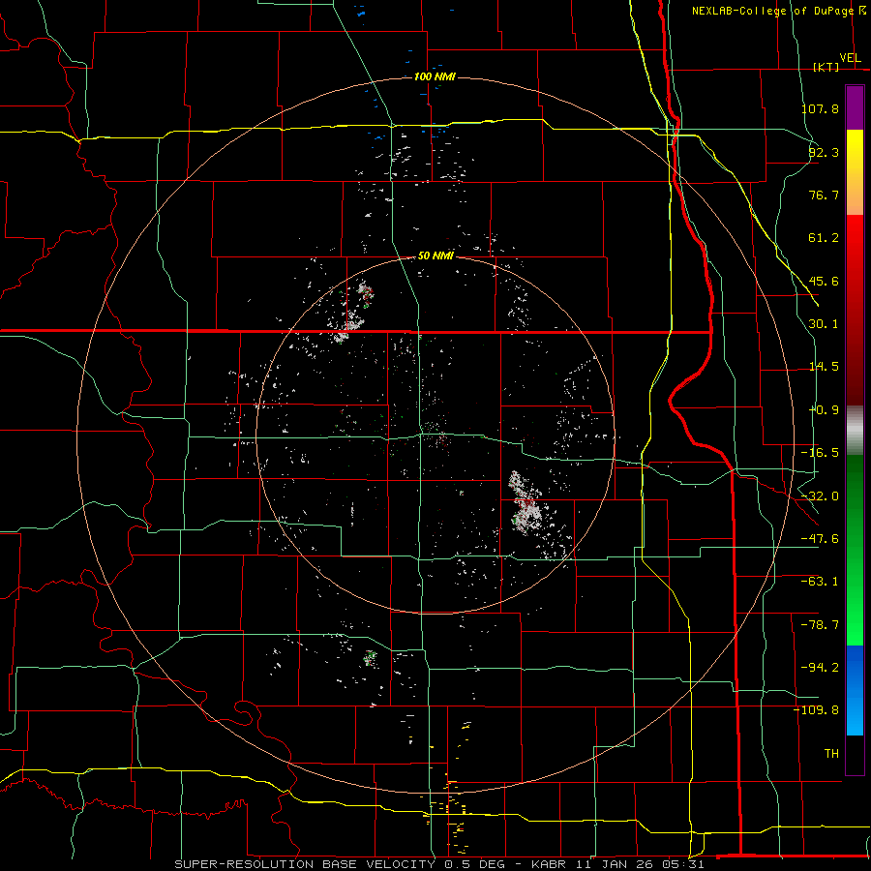The width and height of the screenshot is (871, 871).
Task: Click the 50 NMI range ring label
Action: pyautogui.click(x=435, y=256)
